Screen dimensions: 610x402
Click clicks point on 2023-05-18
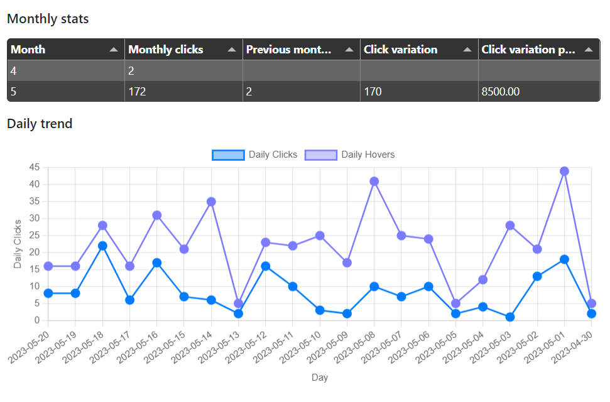coord(102,246)
